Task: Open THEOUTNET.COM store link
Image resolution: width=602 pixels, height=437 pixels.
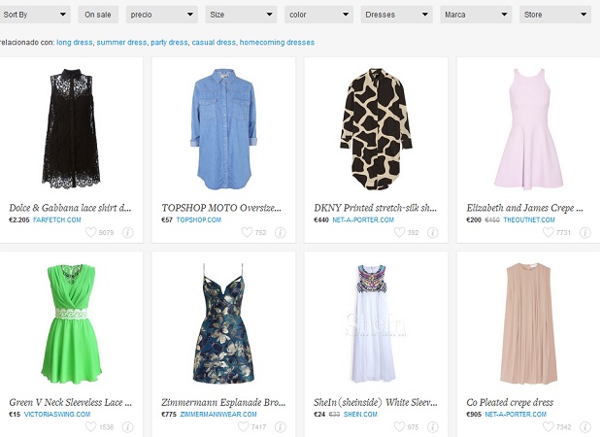Action: coord(529,220)
